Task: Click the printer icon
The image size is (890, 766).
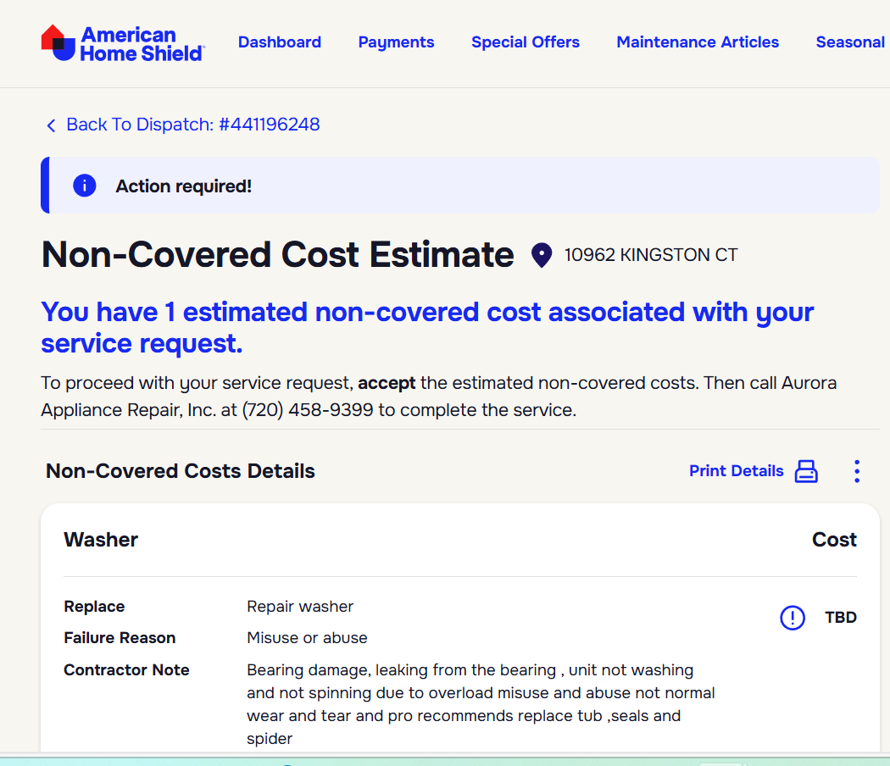Action: (x=806, y=471)
